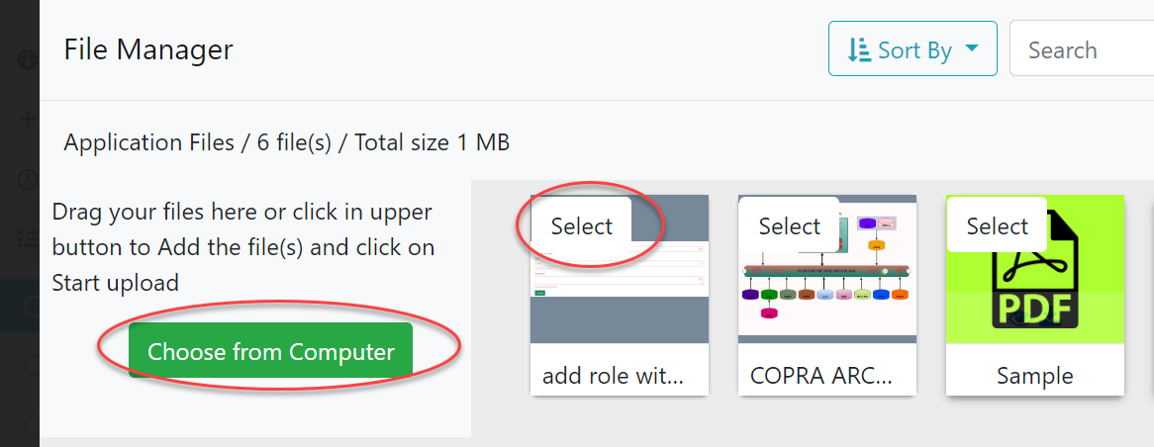Click the list icon in left sidebar
The width and height of the screenshot is (1154, 447).
[x=26, y=237]
